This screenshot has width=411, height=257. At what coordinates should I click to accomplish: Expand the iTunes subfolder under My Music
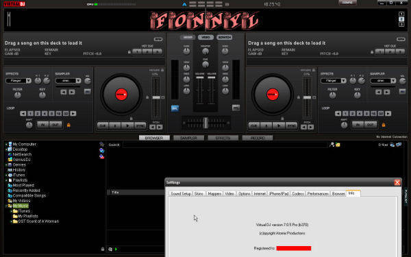[x=11, y=211]
